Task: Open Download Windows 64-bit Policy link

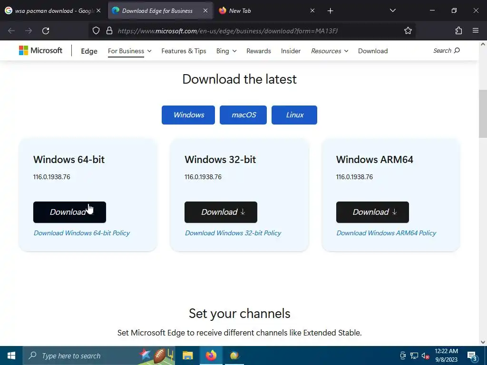Action: click(x=82, y=233)
